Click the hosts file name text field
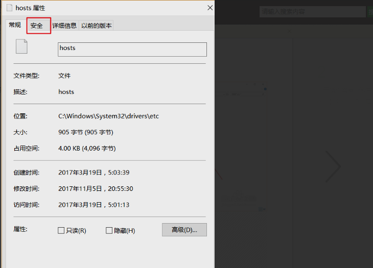Image resolution: width=373 pixels, height=268 pixels. [x=132, y=49]
